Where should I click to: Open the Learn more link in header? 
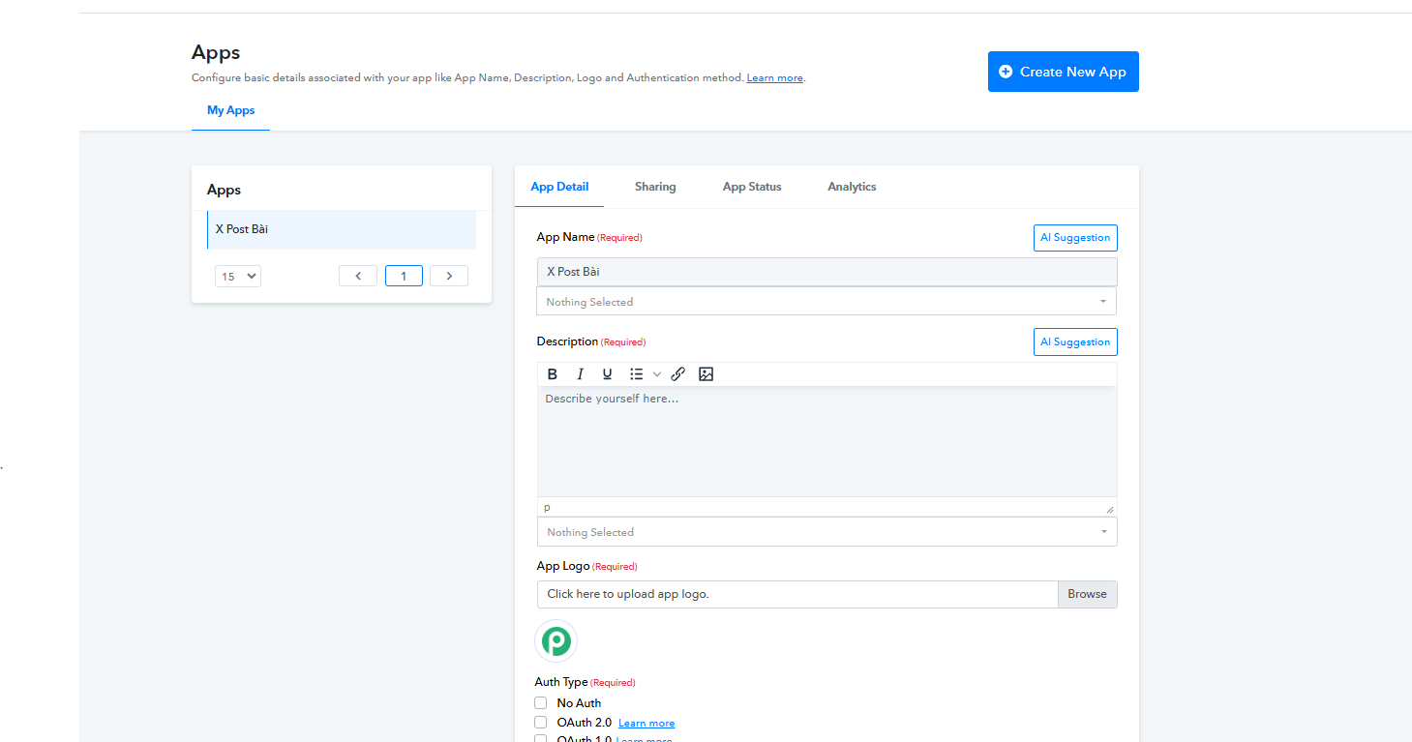775,78
